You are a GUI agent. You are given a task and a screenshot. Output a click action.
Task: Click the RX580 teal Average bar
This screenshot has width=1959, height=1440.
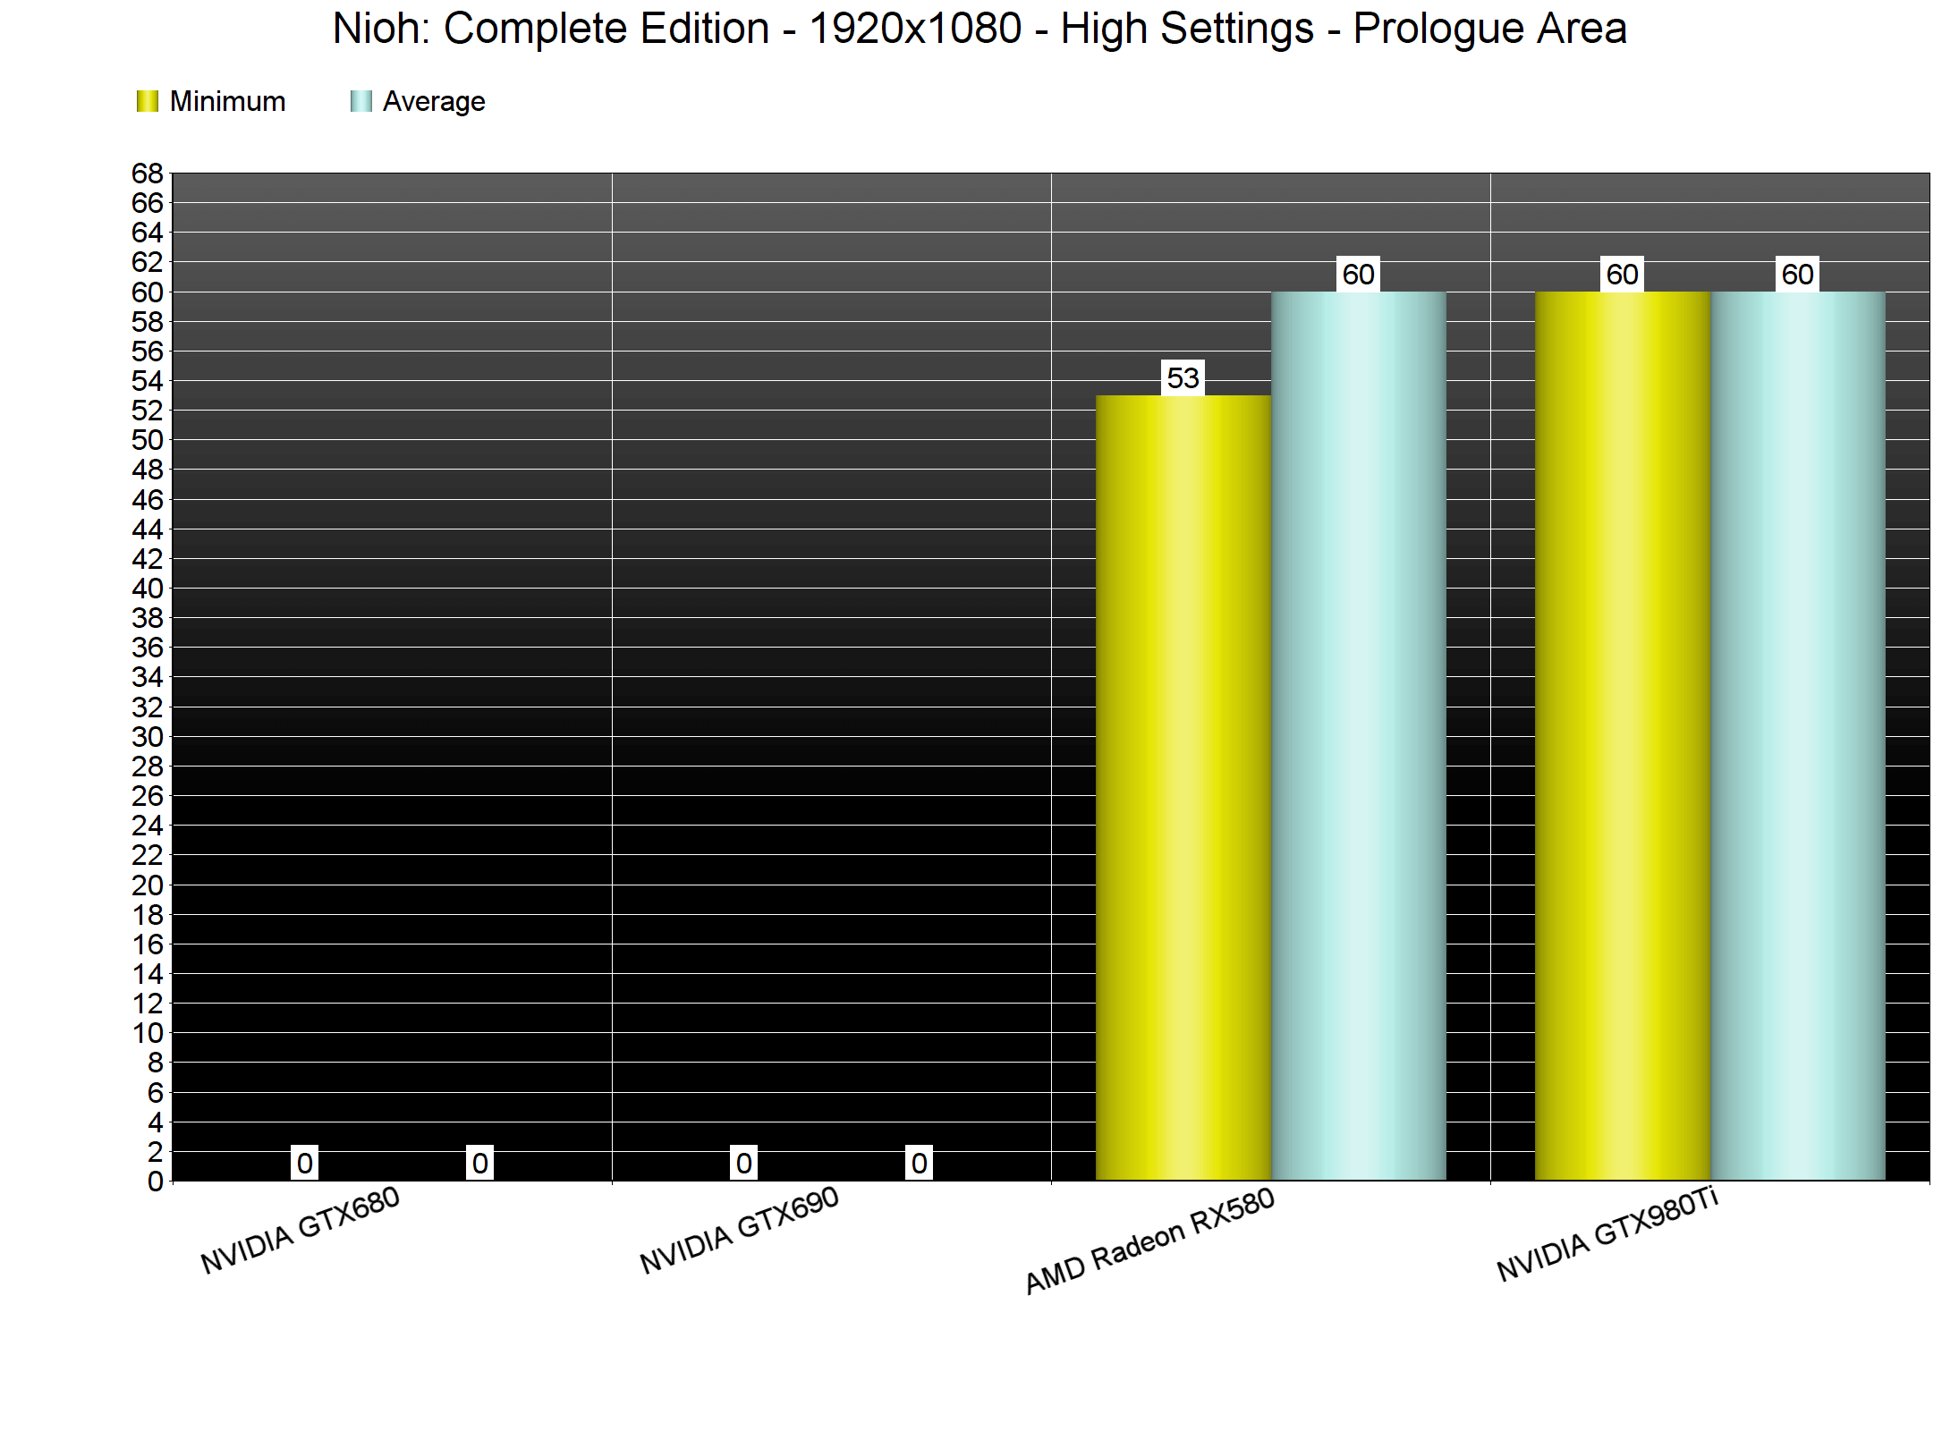tap(1358, 735)
